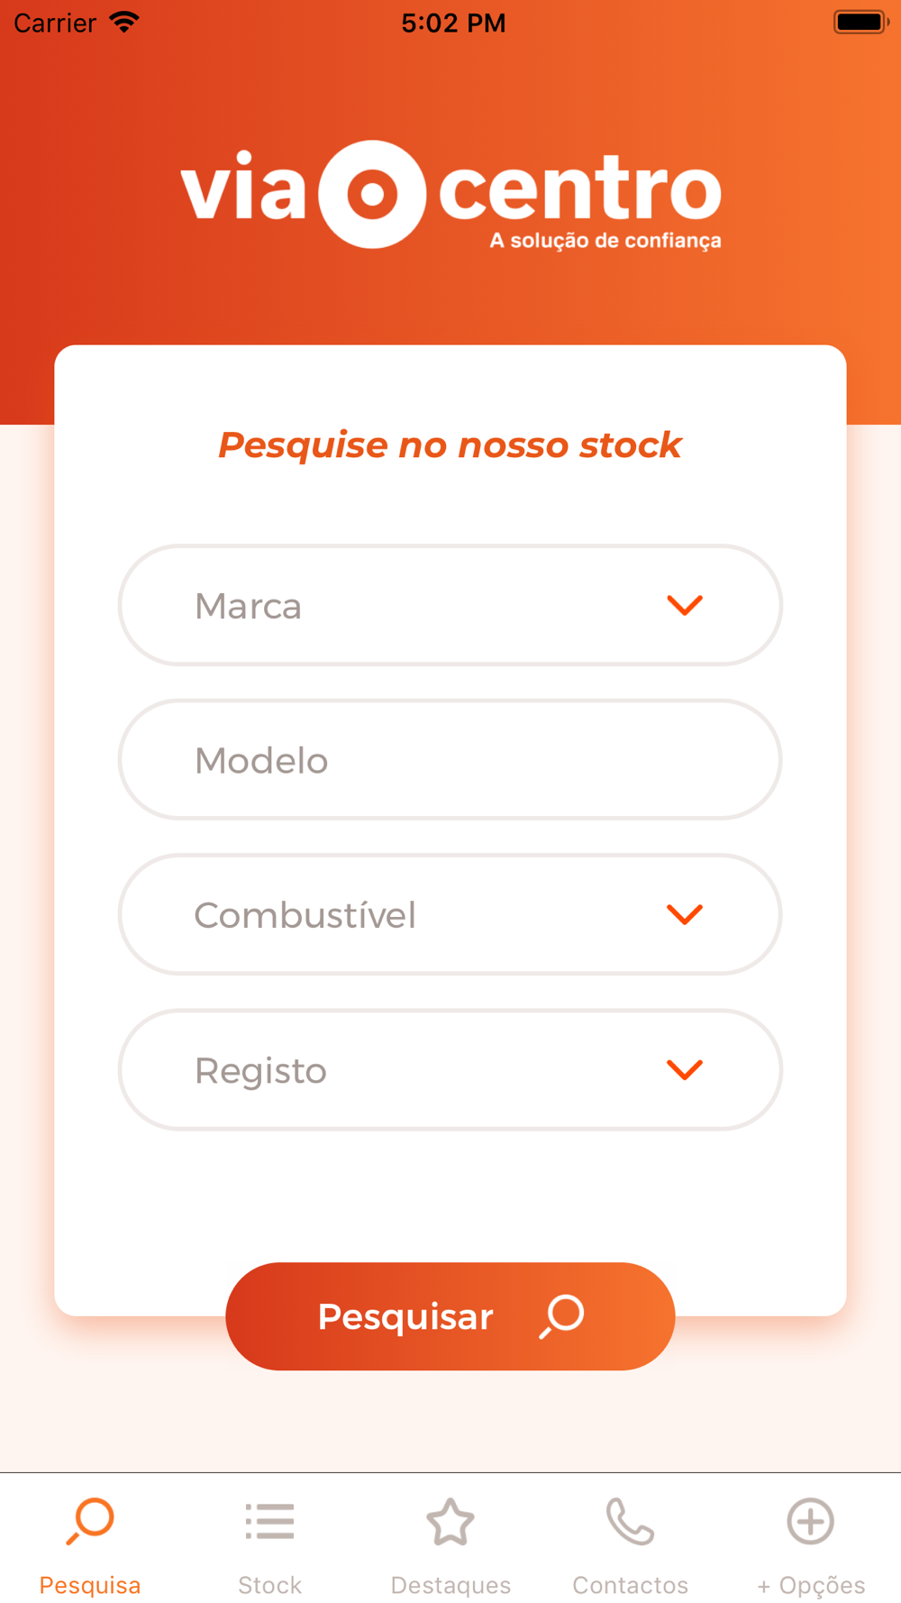Open the Marca selection field
The height and width of the screenshot is (1603, 901).
tap(450, 605)
